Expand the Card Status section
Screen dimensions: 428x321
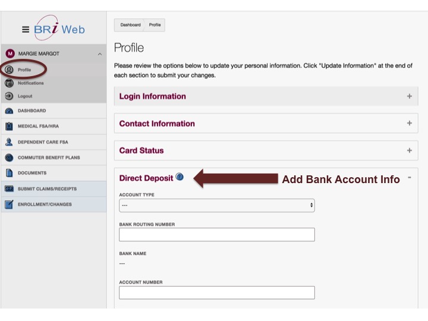coord(409,150)
